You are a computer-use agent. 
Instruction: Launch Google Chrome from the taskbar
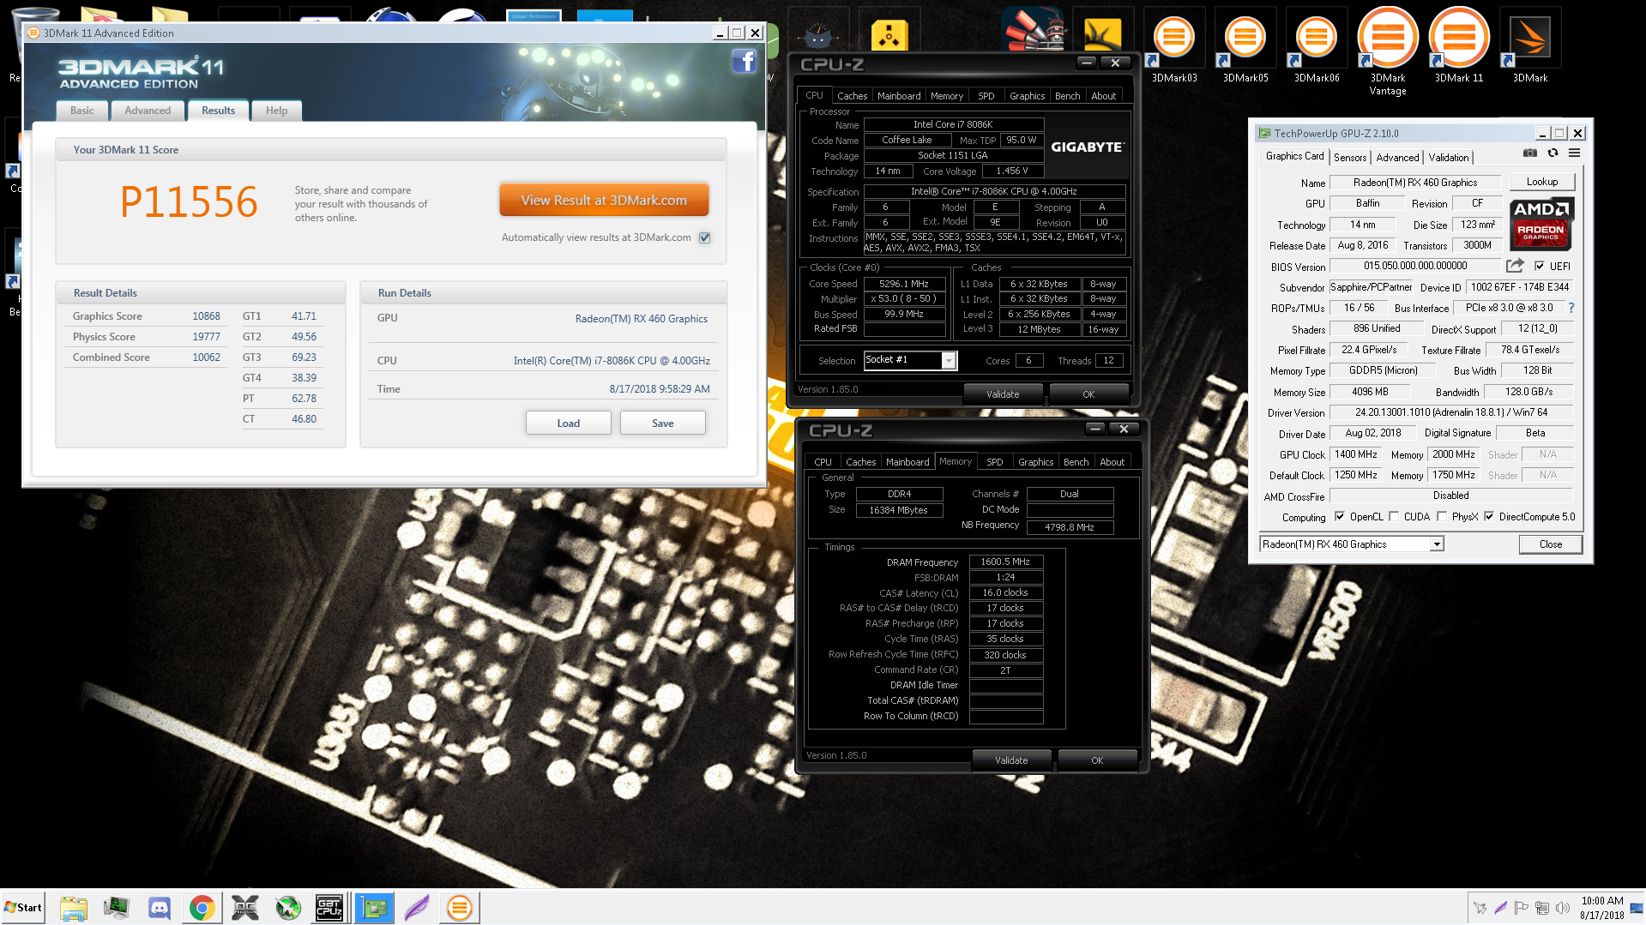tap(202, 908)
